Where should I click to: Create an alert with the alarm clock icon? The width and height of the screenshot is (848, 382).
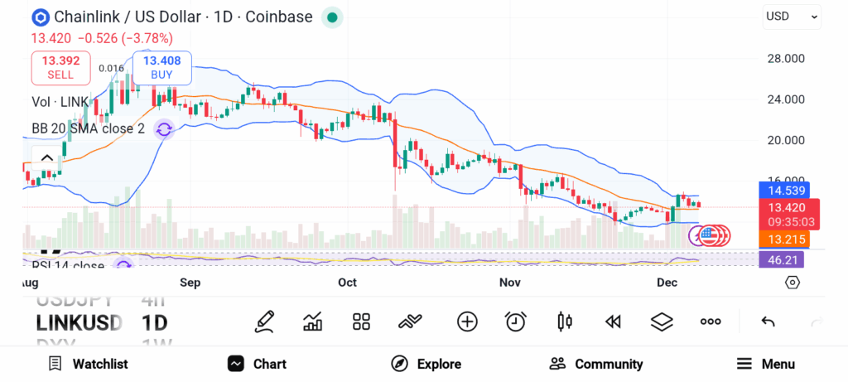(516, 322)
